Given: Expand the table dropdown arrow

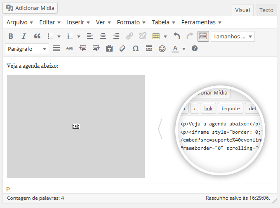Looking at the screenshot, I should tap(165, 37).
